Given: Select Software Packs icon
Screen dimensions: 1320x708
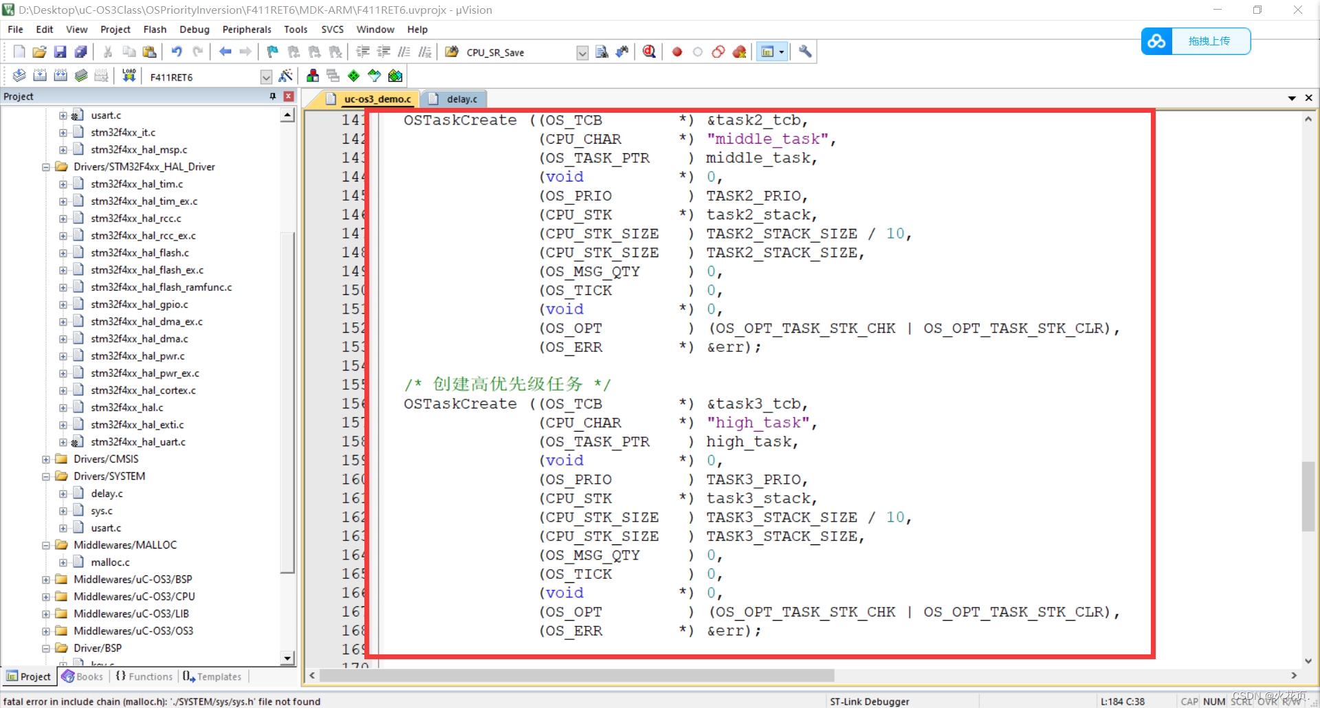Looking at the screenshot, I should (x=374, y=76).
